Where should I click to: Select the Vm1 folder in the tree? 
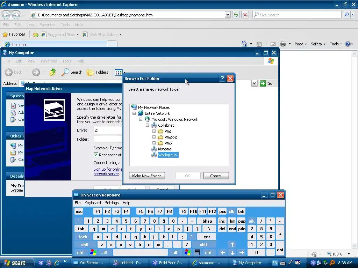168,131
